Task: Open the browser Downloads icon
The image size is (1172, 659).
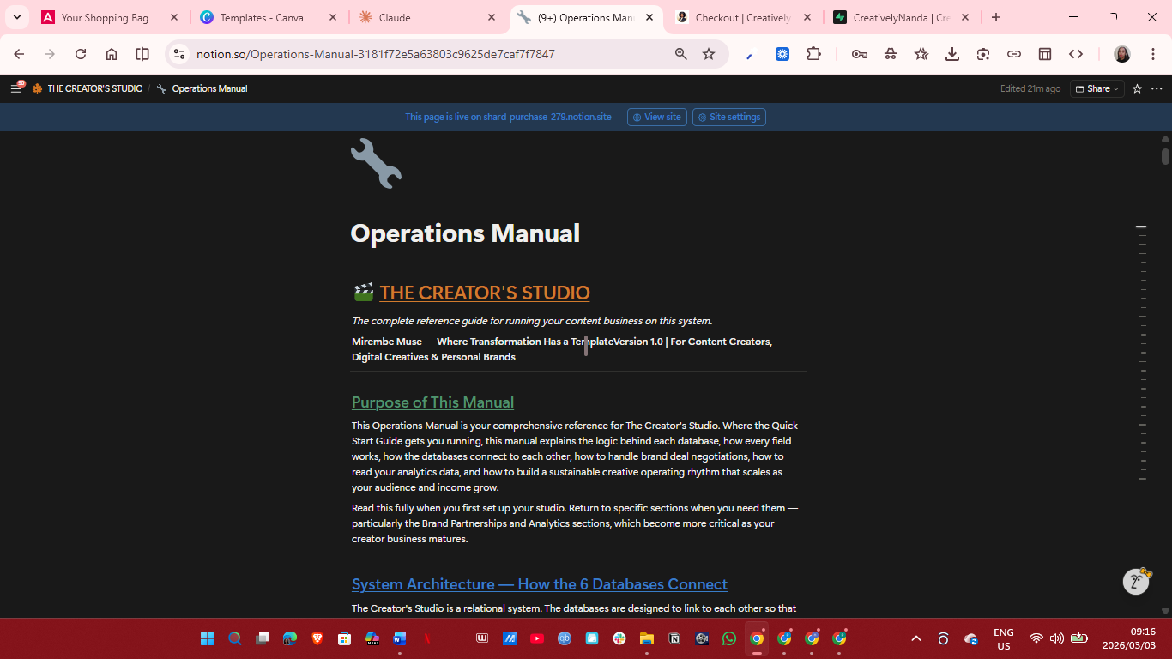Action: click(x=952, y=54)
